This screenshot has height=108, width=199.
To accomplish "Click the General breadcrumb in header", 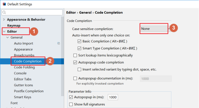I will point(85,13).
